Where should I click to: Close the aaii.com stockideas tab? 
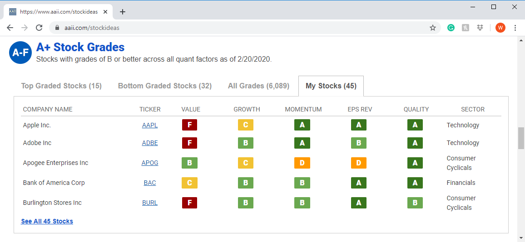pyautogui.click(x=105, y=12)
